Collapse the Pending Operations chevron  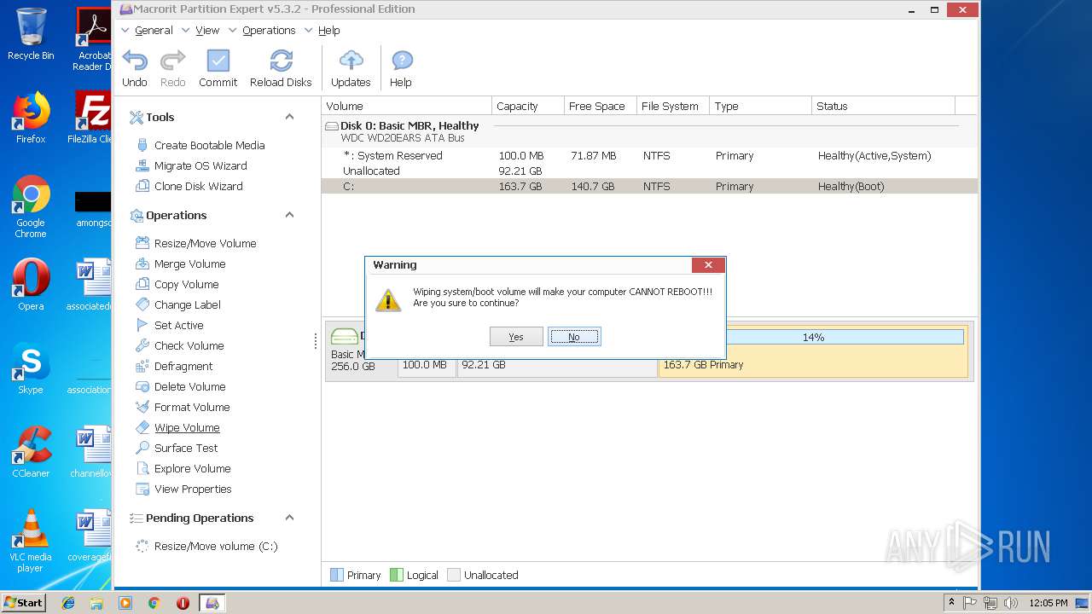pos(289,518)
